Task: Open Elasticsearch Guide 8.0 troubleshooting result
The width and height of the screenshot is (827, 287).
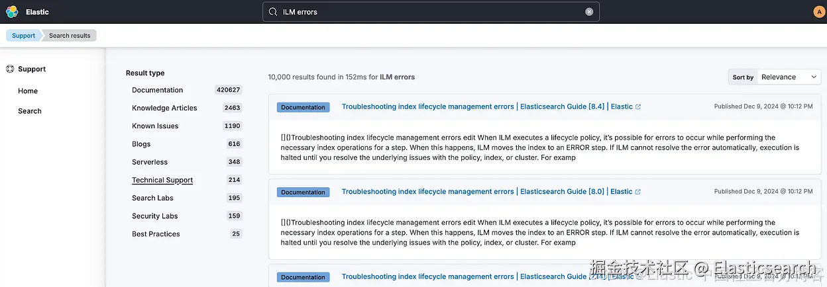Action: coord(487,192)
